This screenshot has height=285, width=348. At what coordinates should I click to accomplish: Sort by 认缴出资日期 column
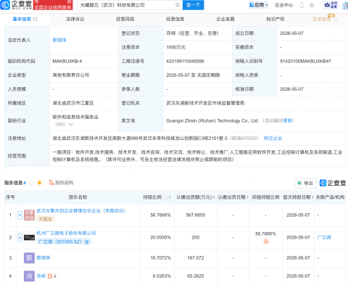pyautogui.click(x=247, y=197)
